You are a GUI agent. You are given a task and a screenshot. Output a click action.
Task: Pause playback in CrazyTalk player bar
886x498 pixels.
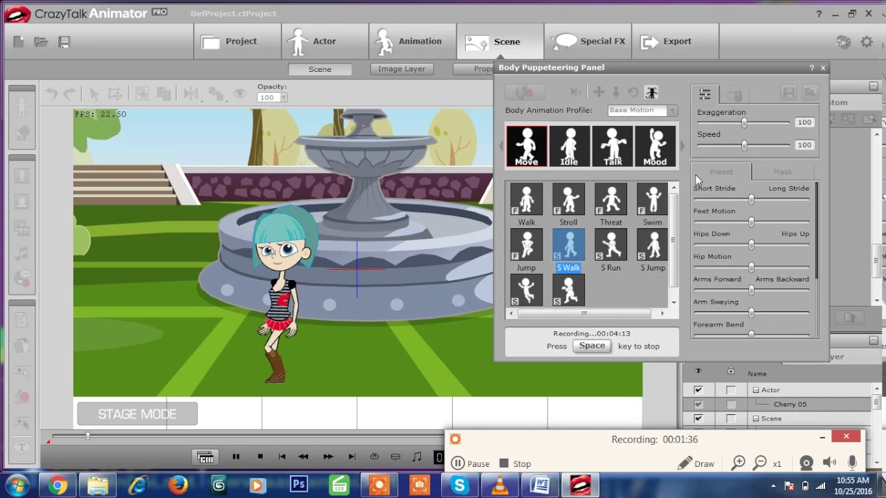235,456
